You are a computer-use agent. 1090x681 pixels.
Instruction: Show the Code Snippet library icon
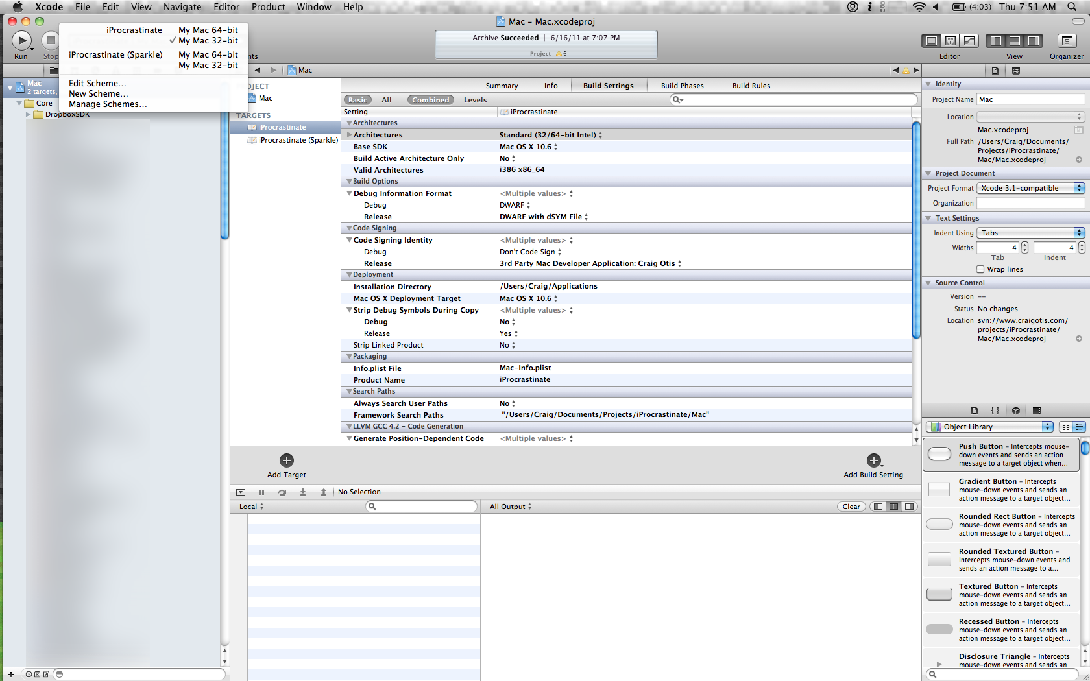point(995,411)
